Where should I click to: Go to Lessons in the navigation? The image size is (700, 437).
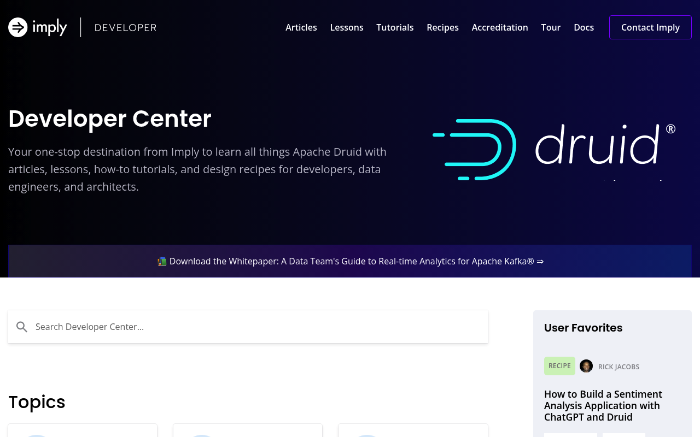(347, 27)
